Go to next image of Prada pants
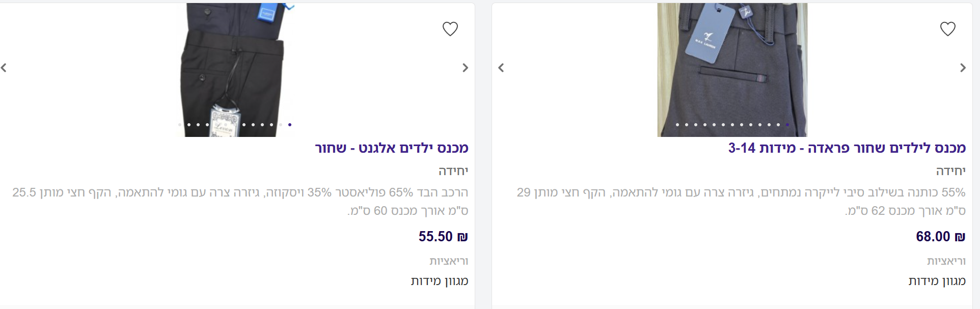Image resolution: width=980 pixels, height=309 pixels. [x=963, y=68]
